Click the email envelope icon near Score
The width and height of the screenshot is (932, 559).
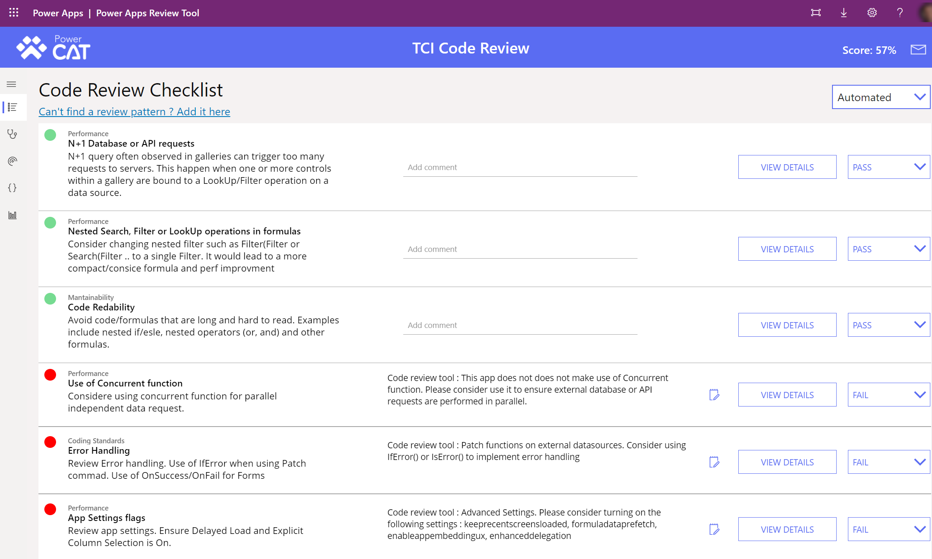coord(918,50)
